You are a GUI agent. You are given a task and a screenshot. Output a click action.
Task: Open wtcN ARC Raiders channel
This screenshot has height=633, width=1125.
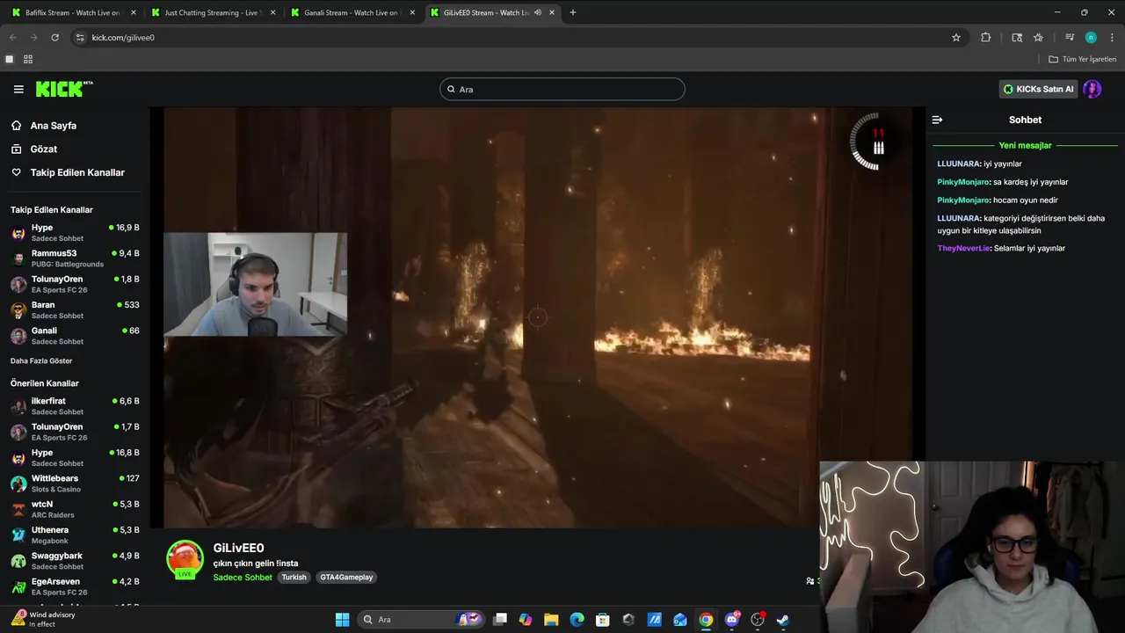75,509
